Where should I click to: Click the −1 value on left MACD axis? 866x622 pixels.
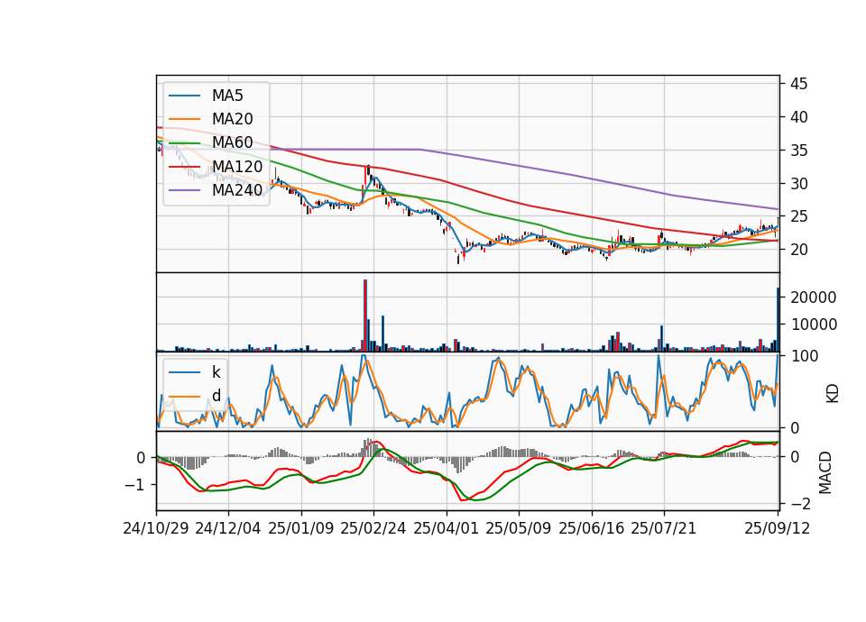[135, 485]
